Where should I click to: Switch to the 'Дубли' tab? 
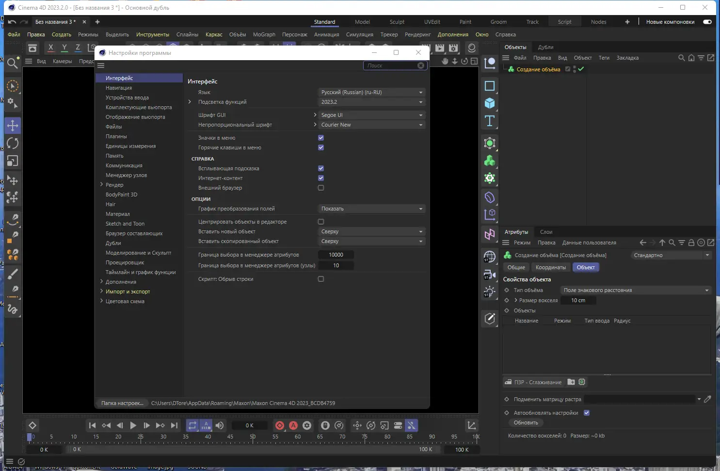(x=545, y=47)
